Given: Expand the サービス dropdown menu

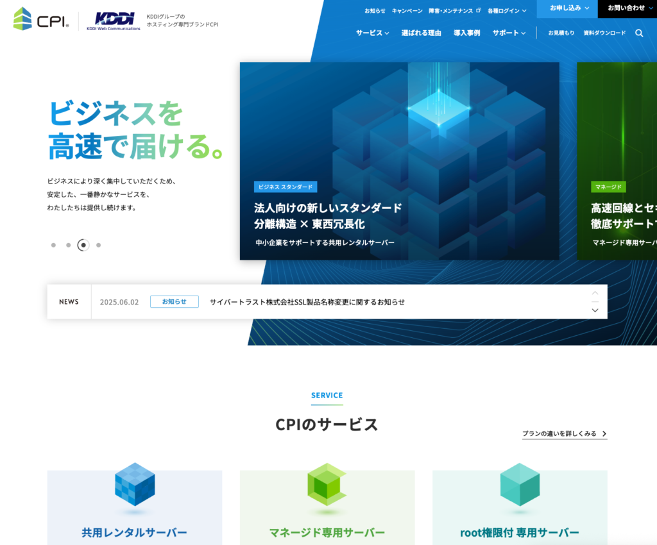Looking at the screenshot, I should pyautogui.click(x=372, y=33).
